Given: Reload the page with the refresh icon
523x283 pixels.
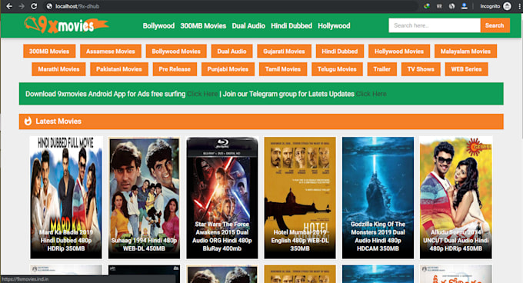Looking at the screenshot, I should 34,6.
